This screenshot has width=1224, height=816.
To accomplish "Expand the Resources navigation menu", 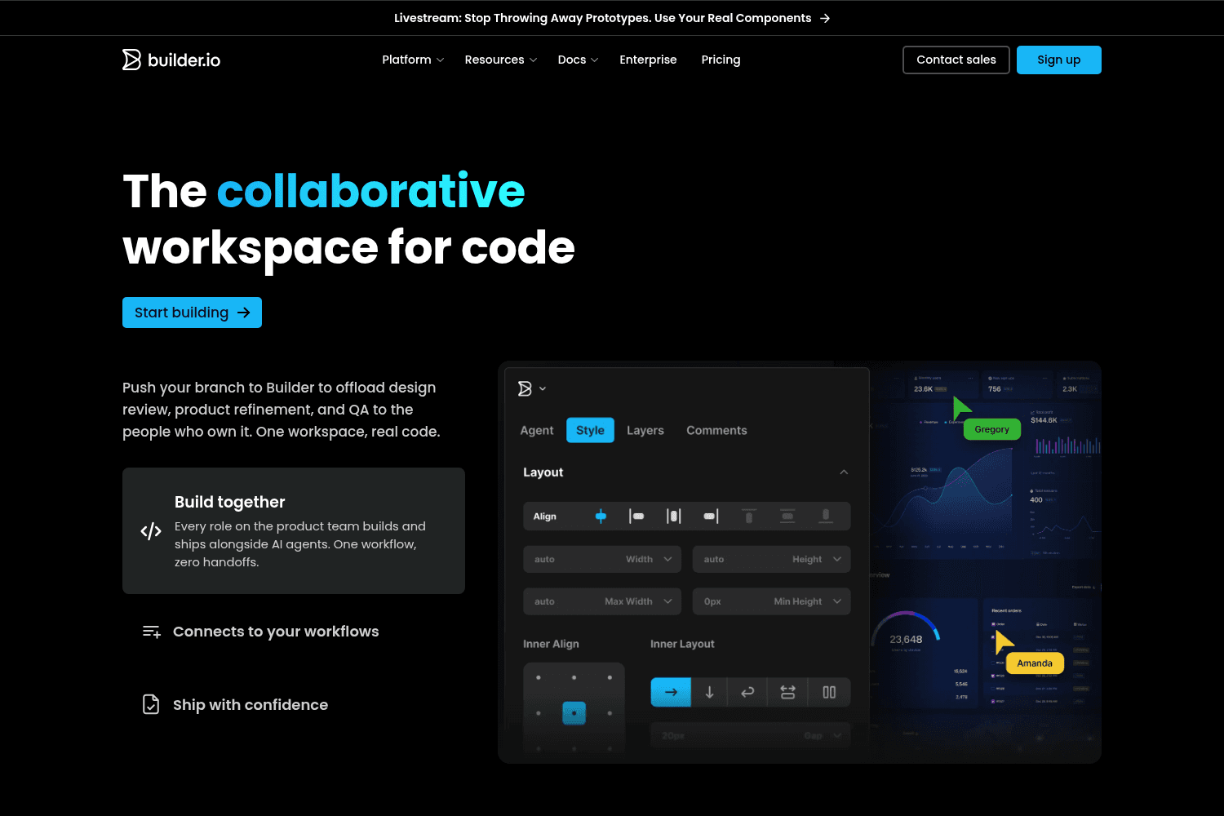I will pyautogui.click(x=501, y=60).
